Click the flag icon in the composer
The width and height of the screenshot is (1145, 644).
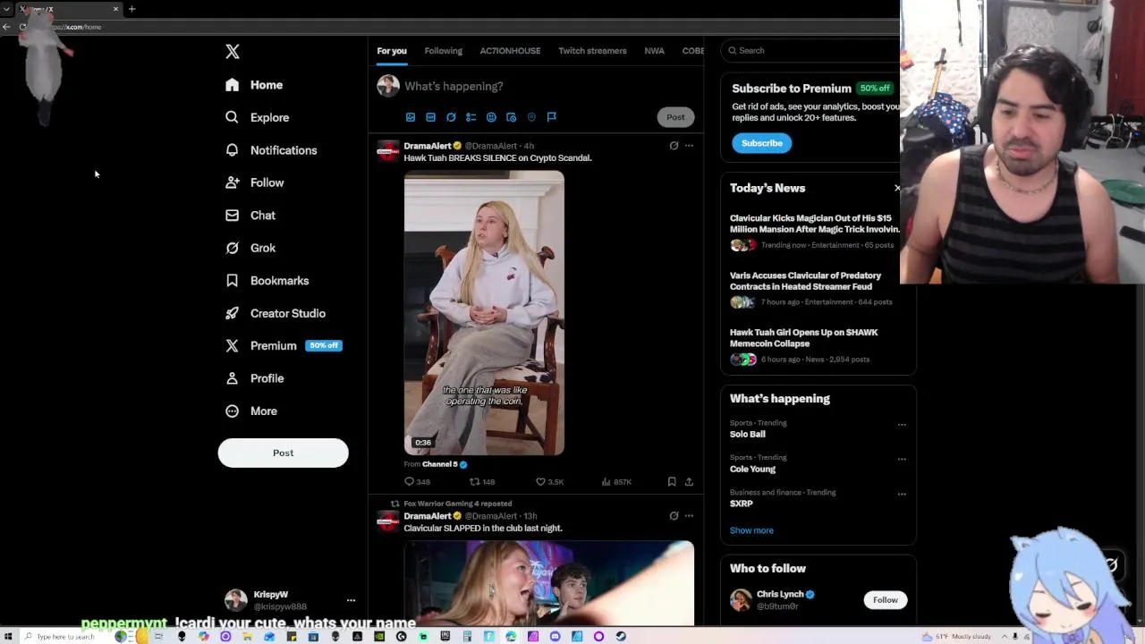click(551, 117)
